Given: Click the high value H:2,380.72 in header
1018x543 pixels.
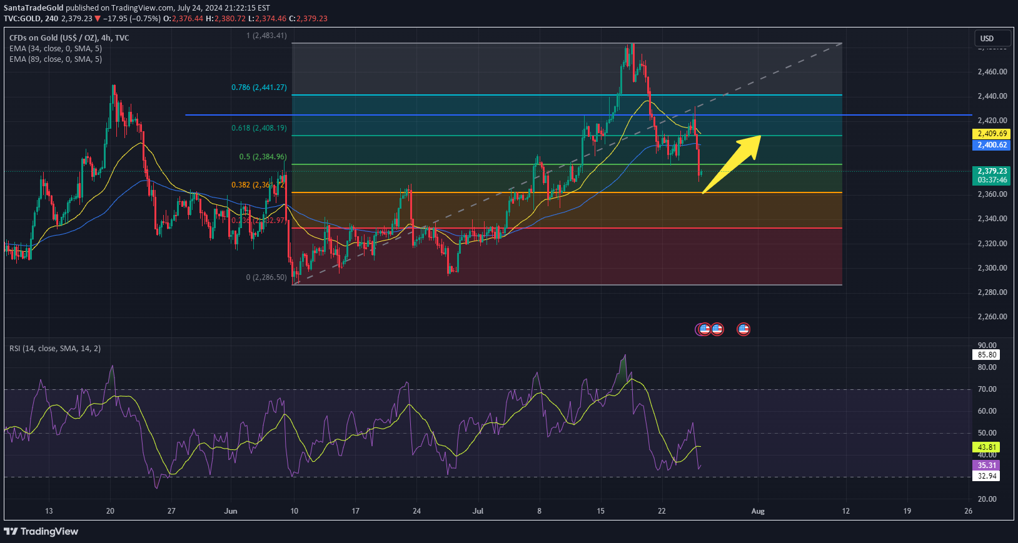Looking at the screenshot, I should [x=226, y=19].
